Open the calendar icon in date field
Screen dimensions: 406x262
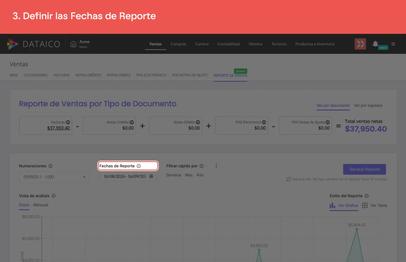click(151, 176)
